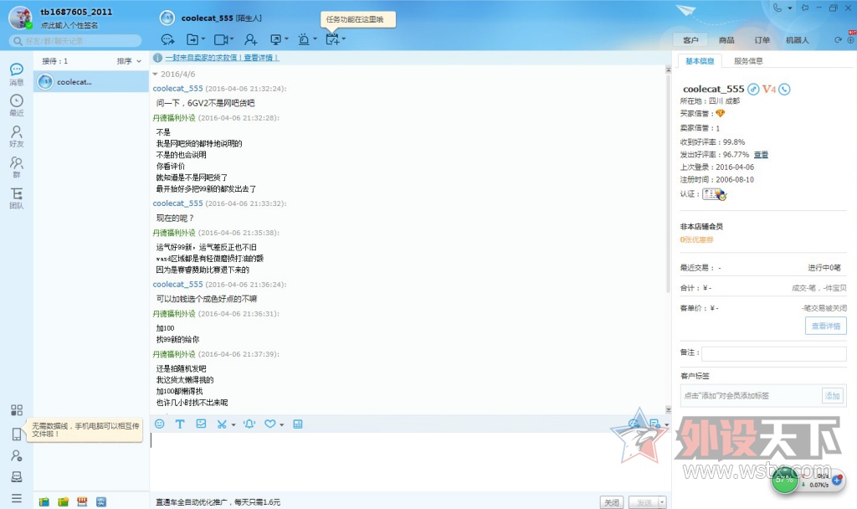This screenshot has height=509, width=857.
Task: Click the 查看详情 button
Action: click(x=825, y=326)
